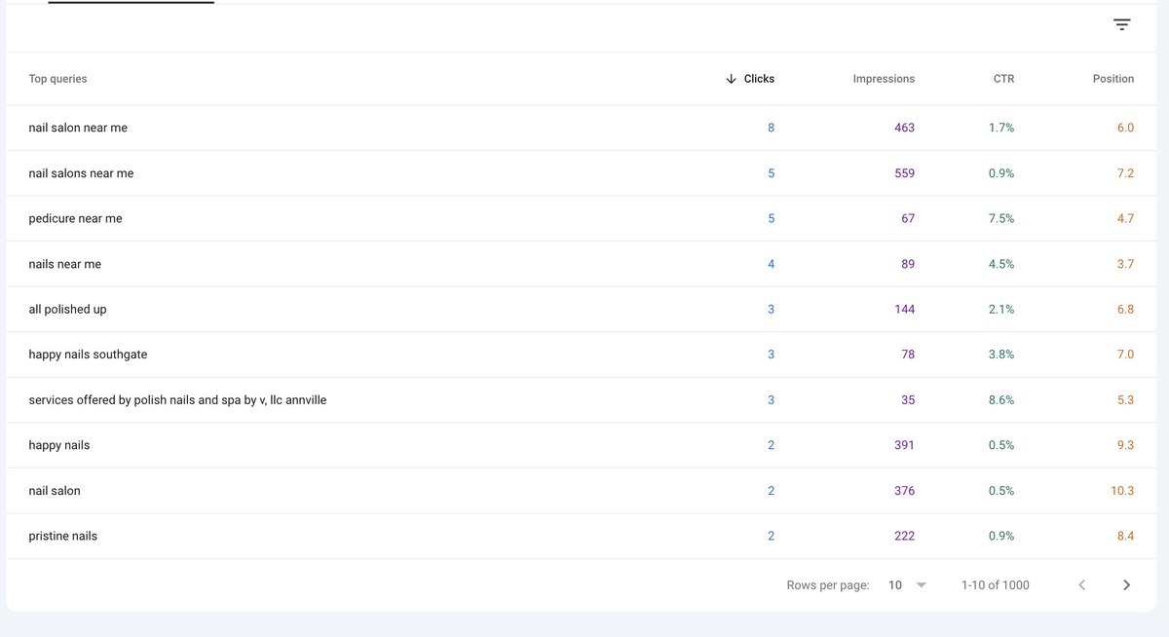
Task: Click the position value 8.4
Action: pos(1125,536)
